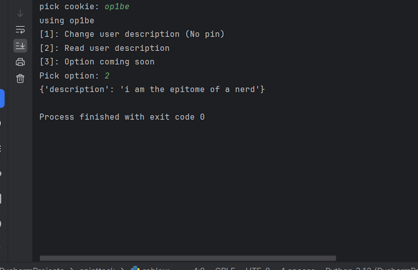Viewport: 418px width, 270px height.
Task: Click the 4 spaces indentation status item
Action: pos(297,268)
